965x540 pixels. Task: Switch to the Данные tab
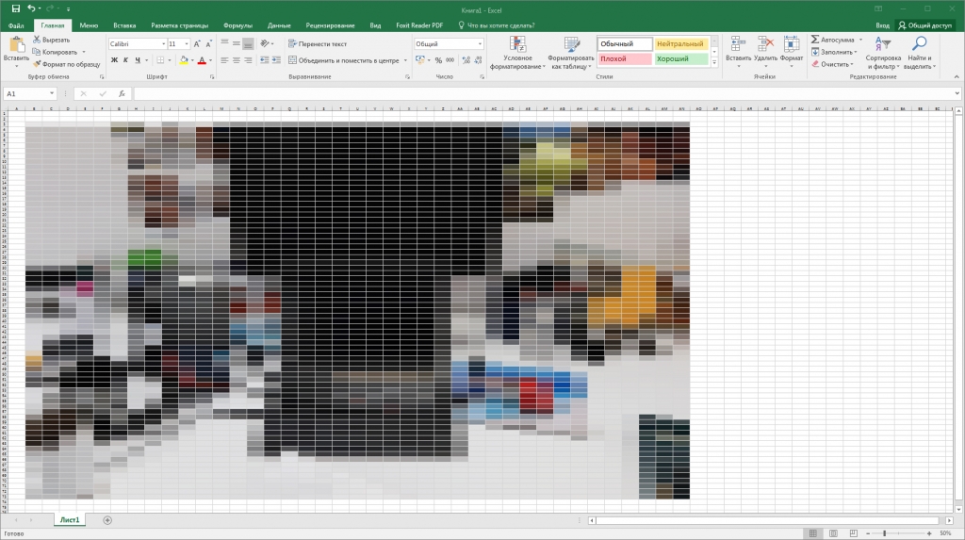point(279,25)
